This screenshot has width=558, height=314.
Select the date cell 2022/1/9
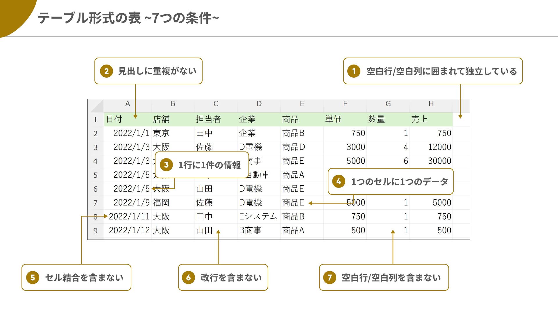(x=127, y=203)
